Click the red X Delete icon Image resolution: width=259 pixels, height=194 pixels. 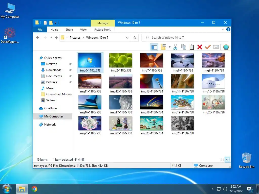click(200, 47)
